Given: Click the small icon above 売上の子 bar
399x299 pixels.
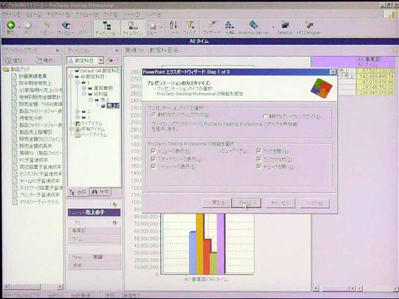Looking at the screenshot, I should tap(115, 205).
